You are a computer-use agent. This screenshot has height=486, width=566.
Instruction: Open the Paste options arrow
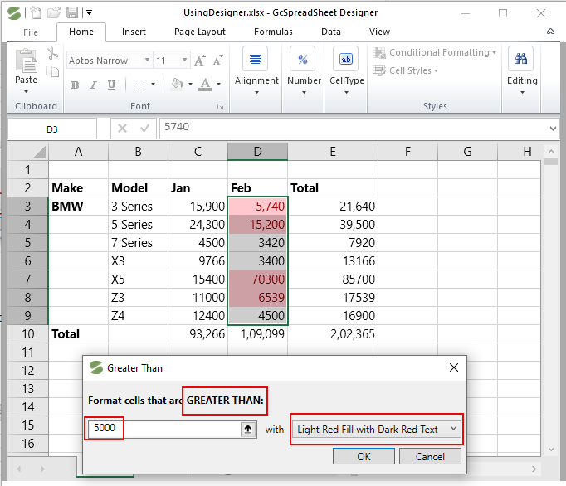[x=26, y=92]
